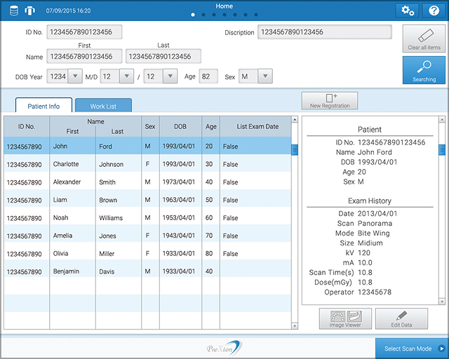Image resolution: width=449 pixels, height=359 pixels.
Task: Select the Patient Info tab
Action: pos(43,106)
